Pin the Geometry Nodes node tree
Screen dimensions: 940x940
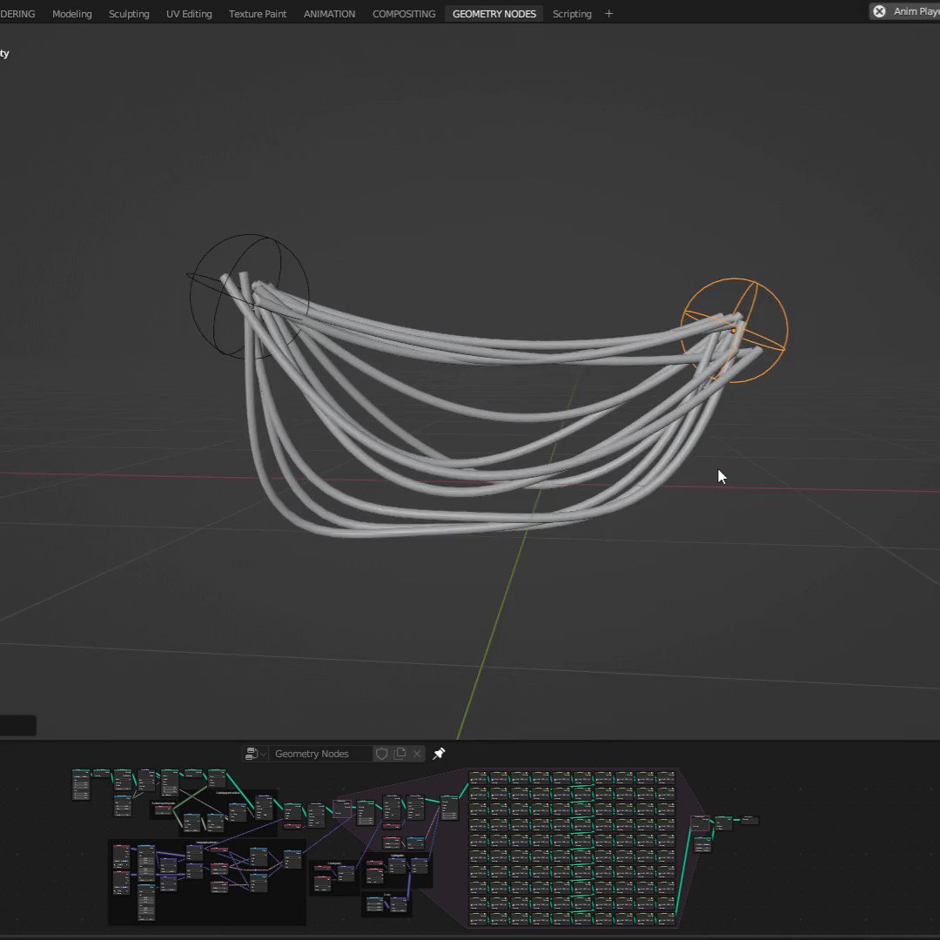(x=439, y=754)
